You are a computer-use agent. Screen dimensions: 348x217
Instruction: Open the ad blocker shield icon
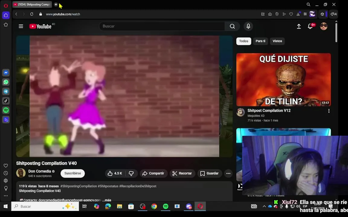(x=277, y=14)
